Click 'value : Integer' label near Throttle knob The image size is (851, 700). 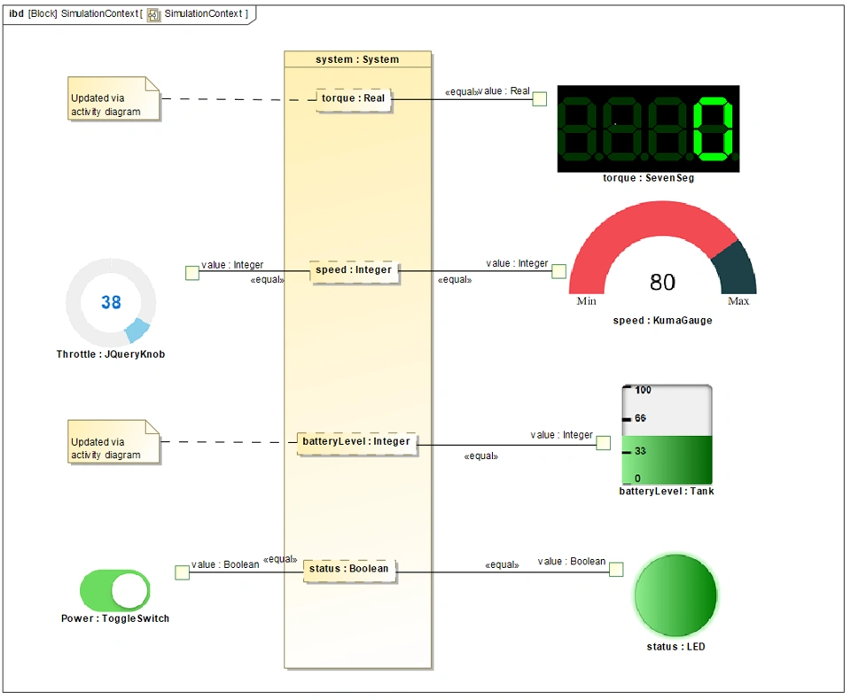click(232, 265)
